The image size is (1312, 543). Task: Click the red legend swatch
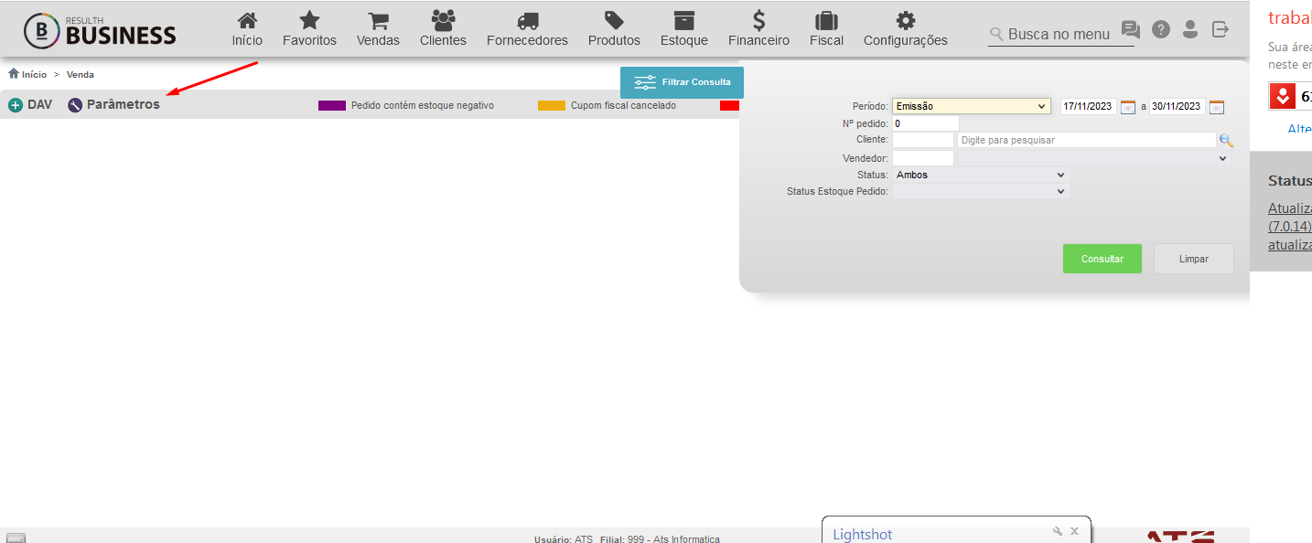[x=729, y=106]
